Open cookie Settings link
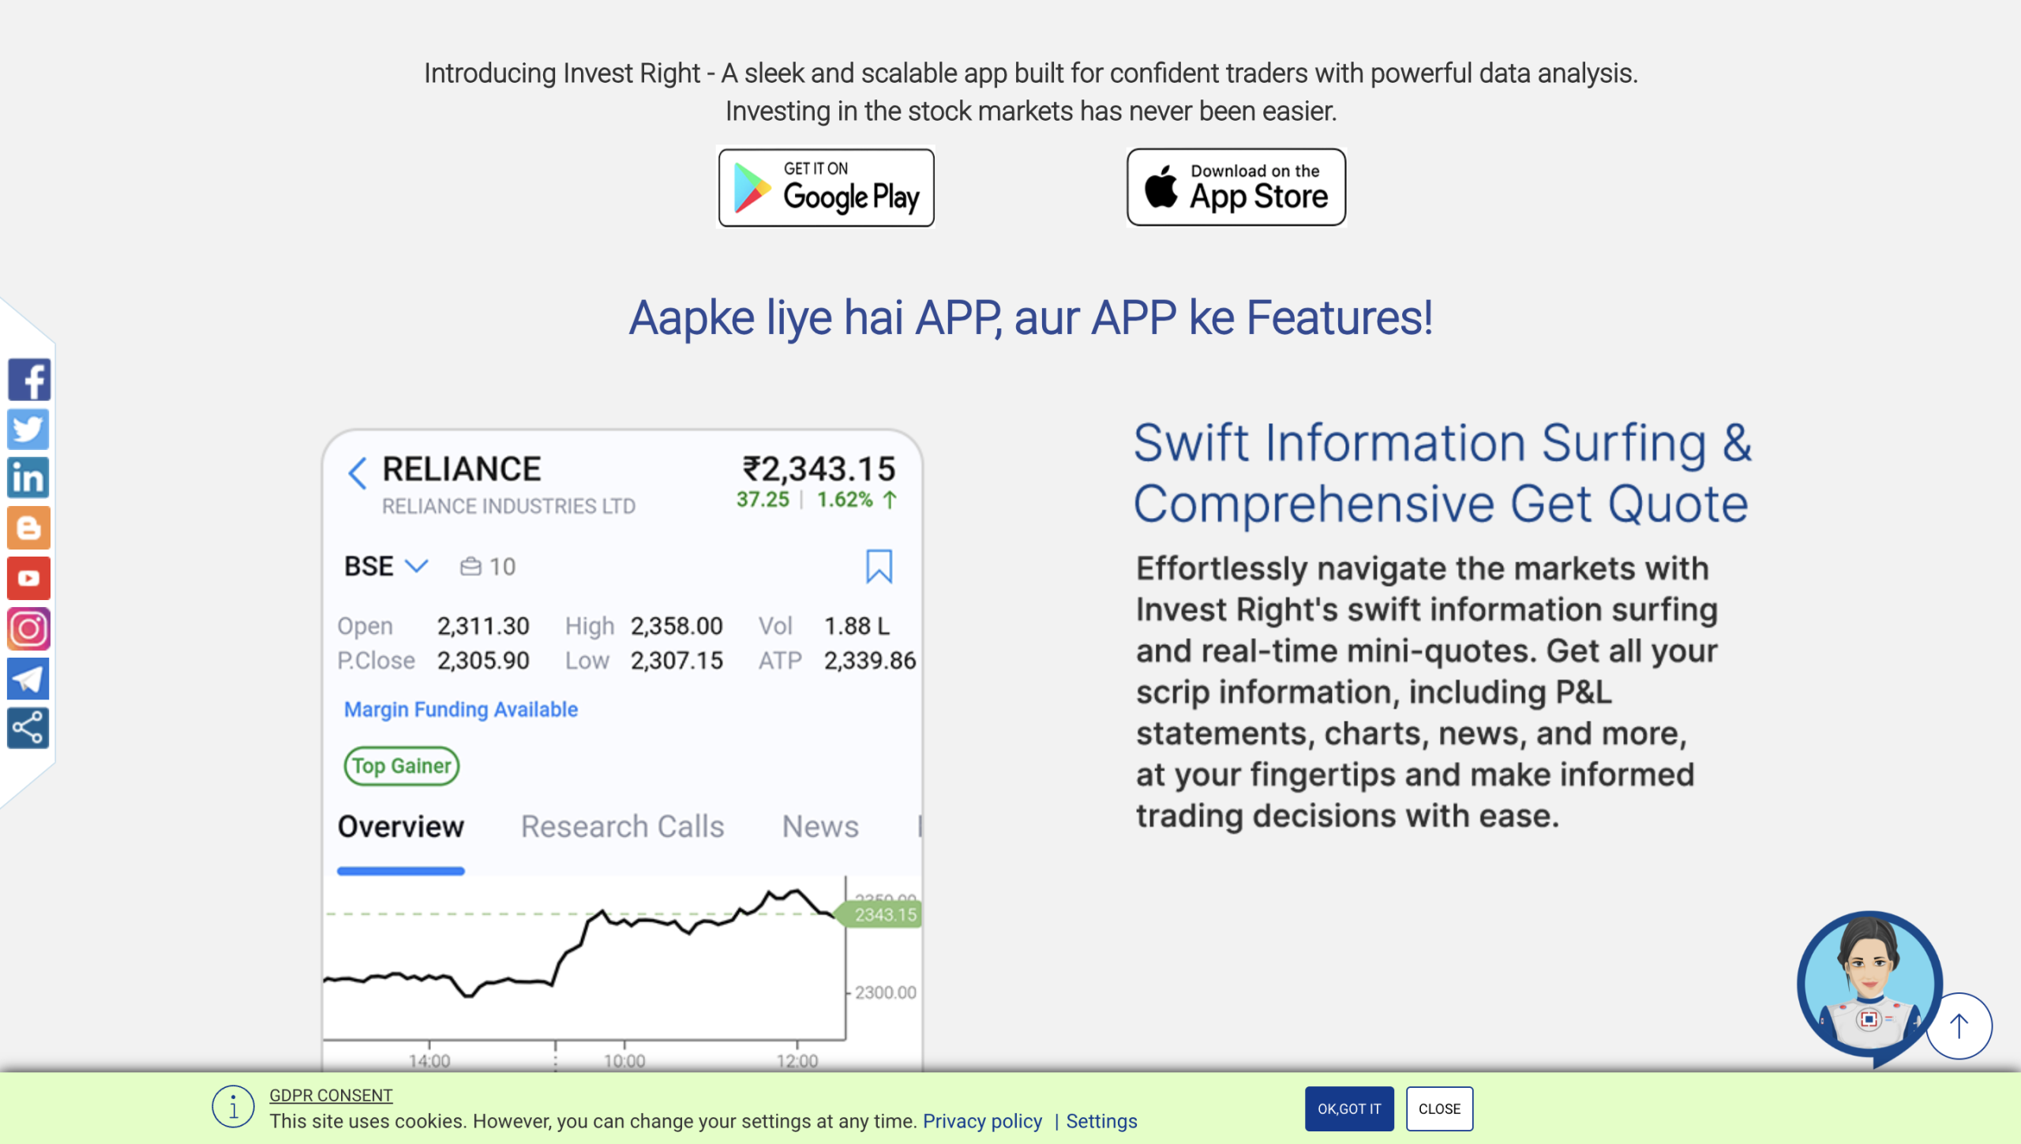The image size is (2021, 1144). coord(1101,1121)
